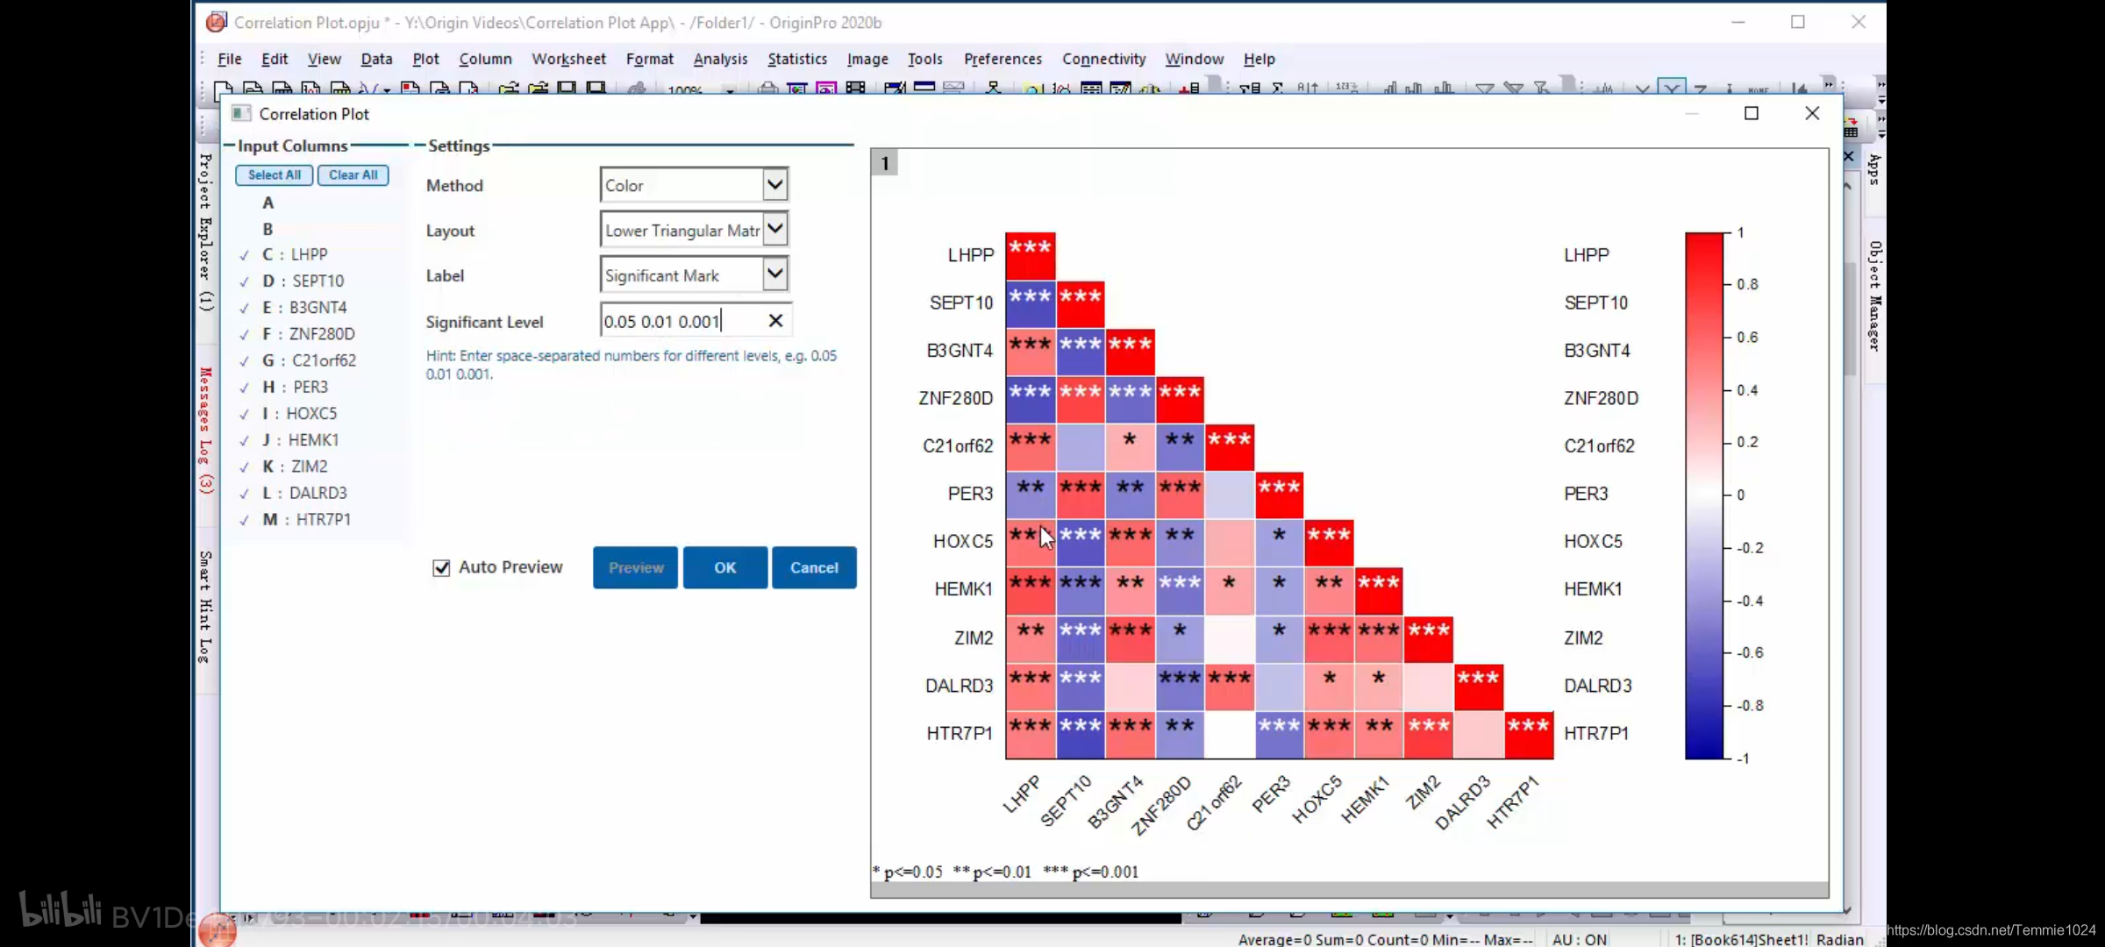The image size is (2105, 947).
Task: Close the Correlation Plot dialog
Action: 1812,113
